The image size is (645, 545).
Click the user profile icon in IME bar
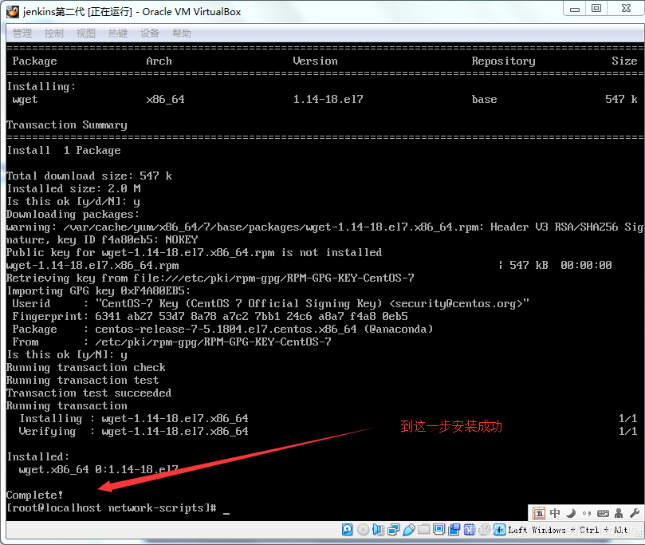[619, 513]
